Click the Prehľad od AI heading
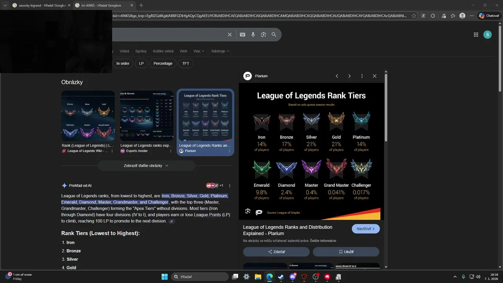 pyautogui.click(x=80, y=186)
